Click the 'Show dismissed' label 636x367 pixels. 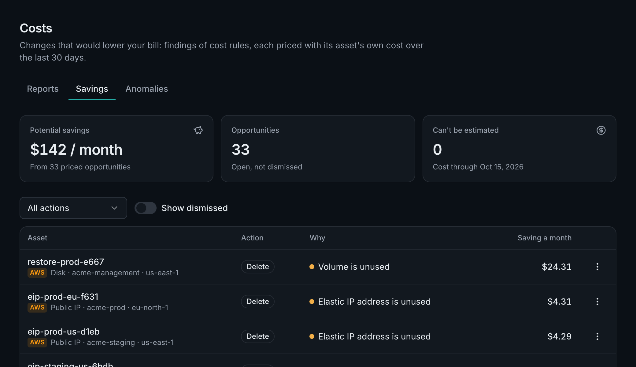click(x=194, y=208)
